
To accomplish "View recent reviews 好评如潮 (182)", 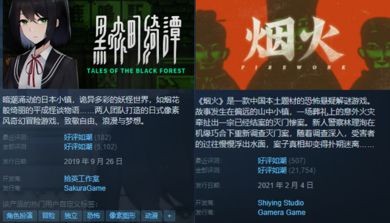I will click(x=87, y=137).
